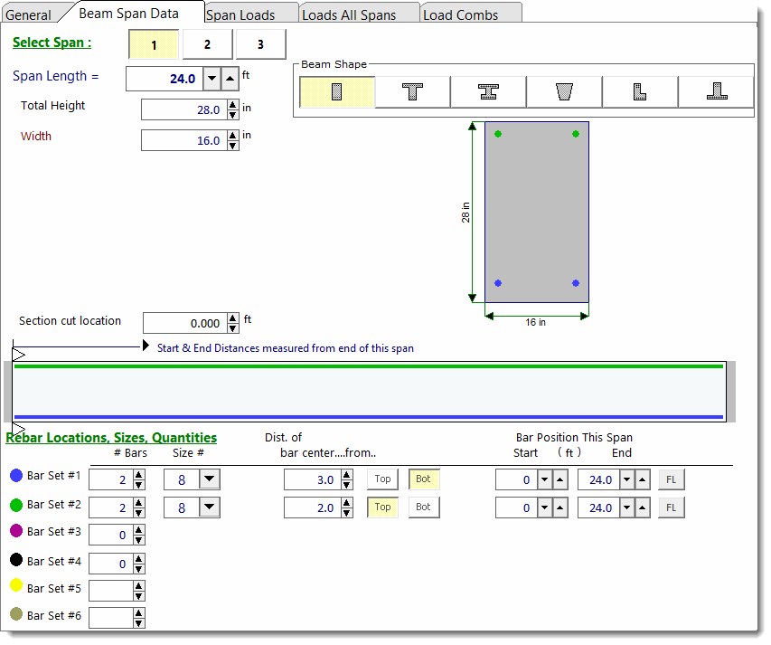This screenshot has height=645, width=771.
Task: Switch to the Span Loads tab
Action: [240, 14]
